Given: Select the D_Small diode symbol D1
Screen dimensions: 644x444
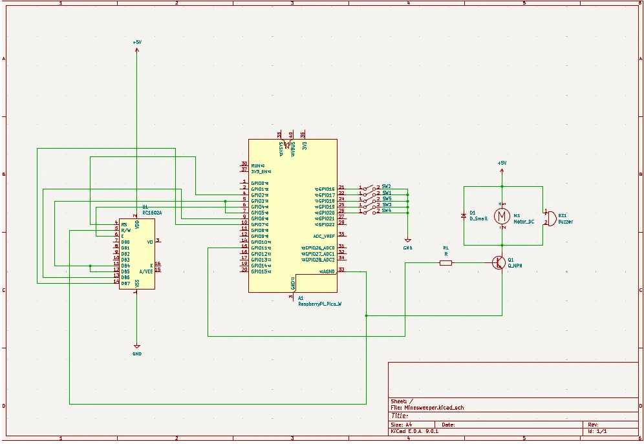Looking at the screenshot, I should (464, 215).
